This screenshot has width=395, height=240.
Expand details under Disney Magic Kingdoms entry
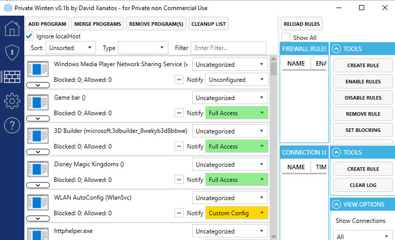tap(38, 185)
